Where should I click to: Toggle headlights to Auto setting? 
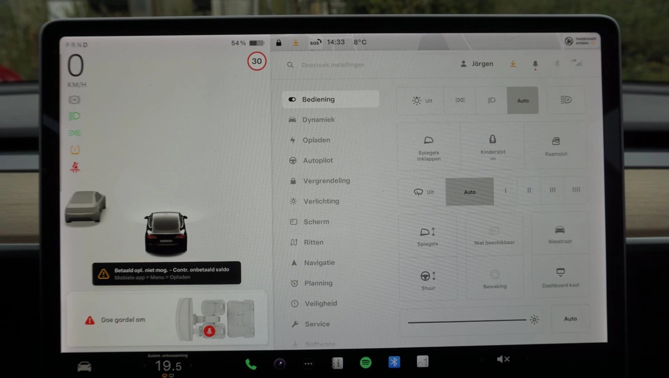(x=522, y=100)
